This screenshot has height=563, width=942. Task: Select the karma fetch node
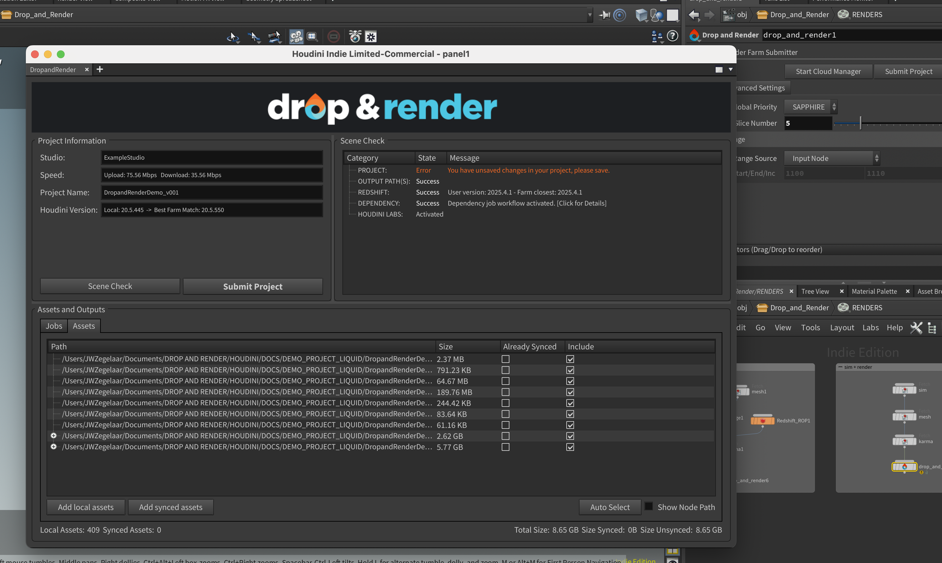click(x=905, y=441)
